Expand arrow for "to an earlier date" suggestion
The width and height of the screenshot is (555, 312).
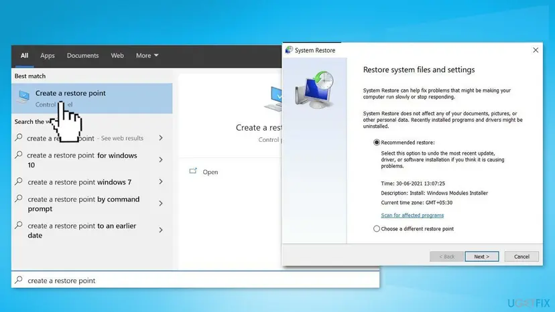pos(161,230)
